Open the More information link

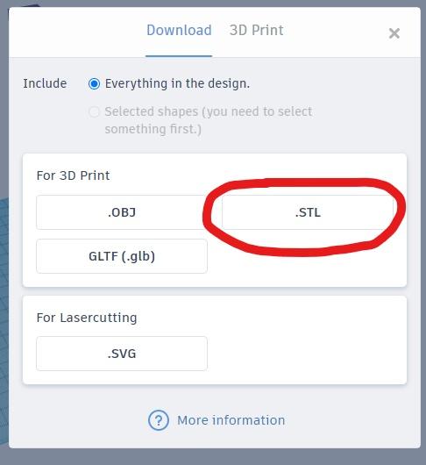[231, 420]
